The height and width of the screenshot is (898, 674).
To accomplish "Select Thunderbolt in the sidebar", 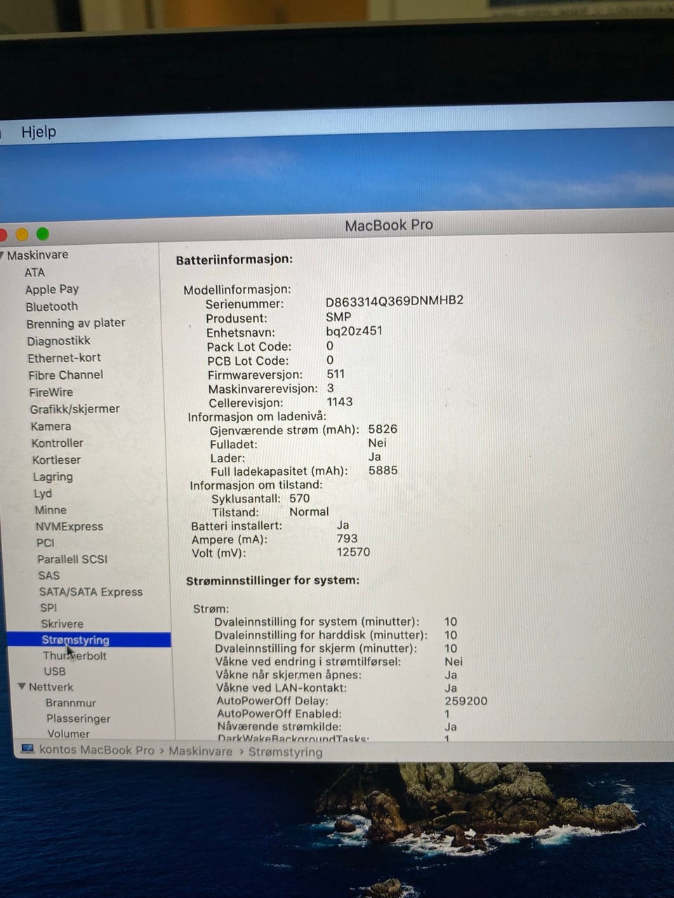I will [74, 656].
